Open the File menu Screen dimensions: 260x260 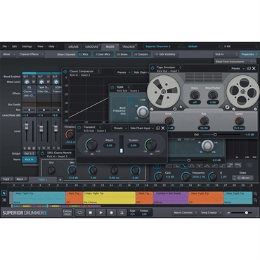6,46
